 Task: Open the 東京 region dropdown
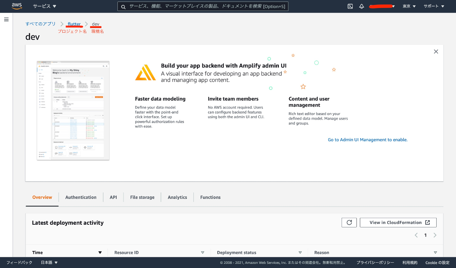409,6
